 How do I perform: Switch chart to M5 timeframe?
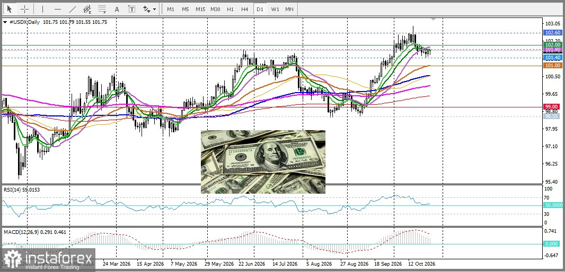coord(185,10)
